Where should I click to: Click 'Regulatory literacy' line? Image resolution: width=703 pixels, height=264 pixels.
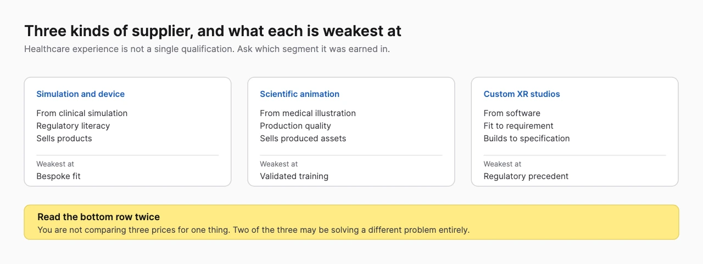[73, 126]
